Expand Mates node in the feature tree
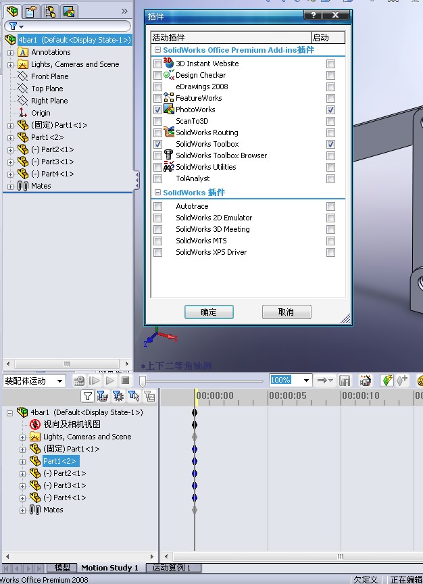Viewport: 423px width, 584px height. coord(10,187)
